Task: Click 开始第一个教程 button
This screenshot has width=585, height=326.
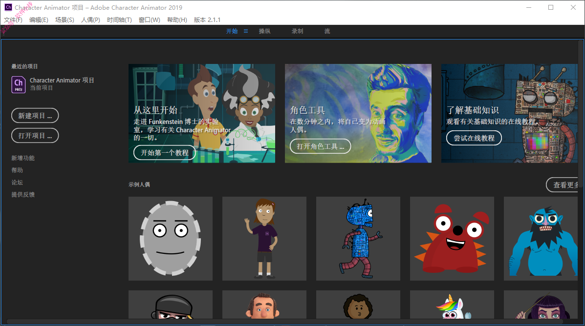Action: click(165, 153)
